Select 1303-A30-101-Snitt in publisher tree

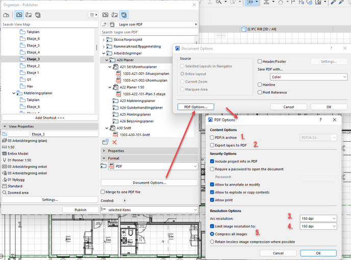tap(135, 135)
